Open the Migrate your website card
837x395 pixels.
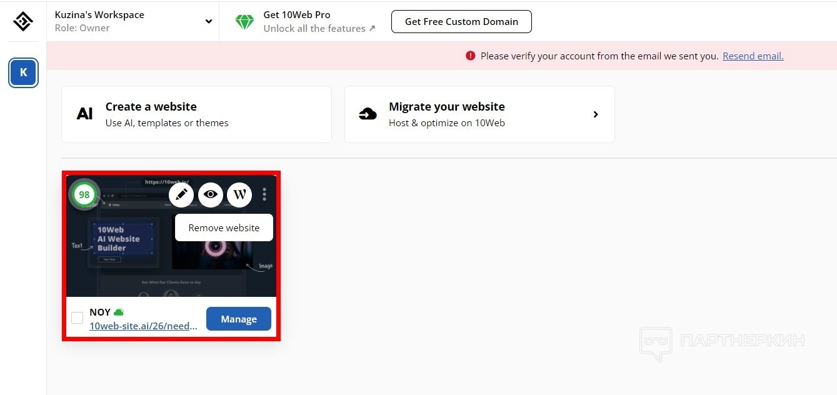tap(479, 114)
